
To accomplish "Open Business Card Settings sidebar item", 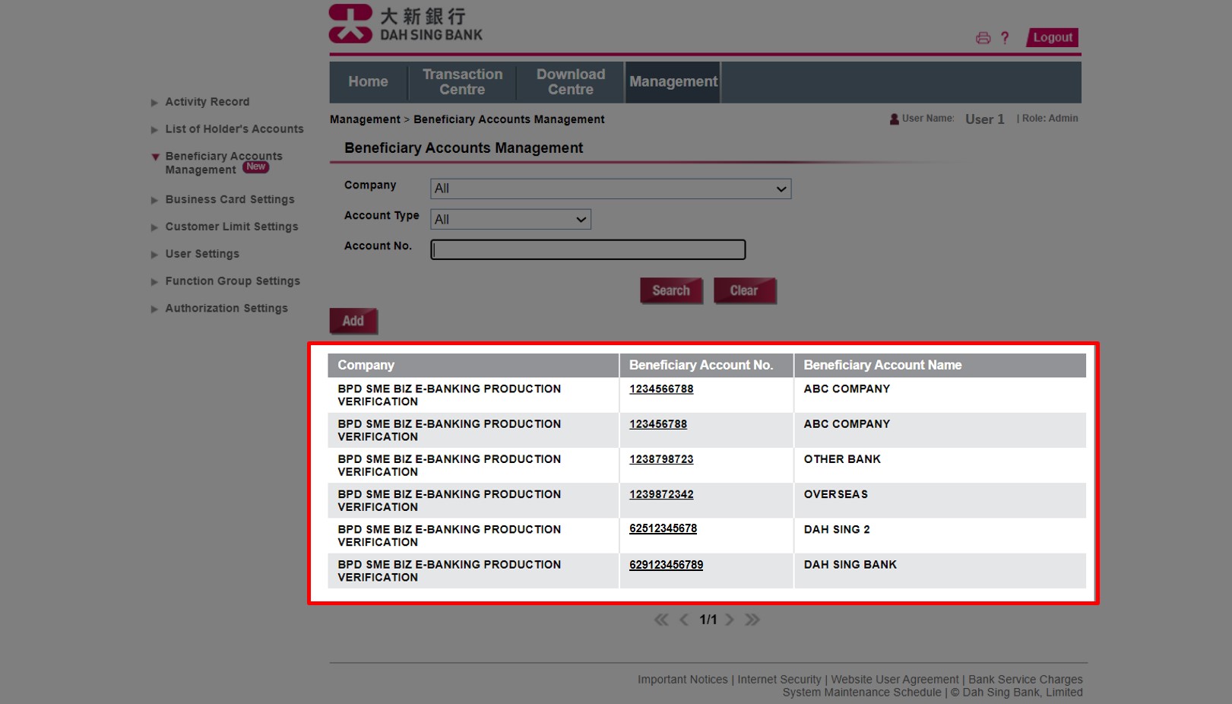I will click(x=230, y=199).
